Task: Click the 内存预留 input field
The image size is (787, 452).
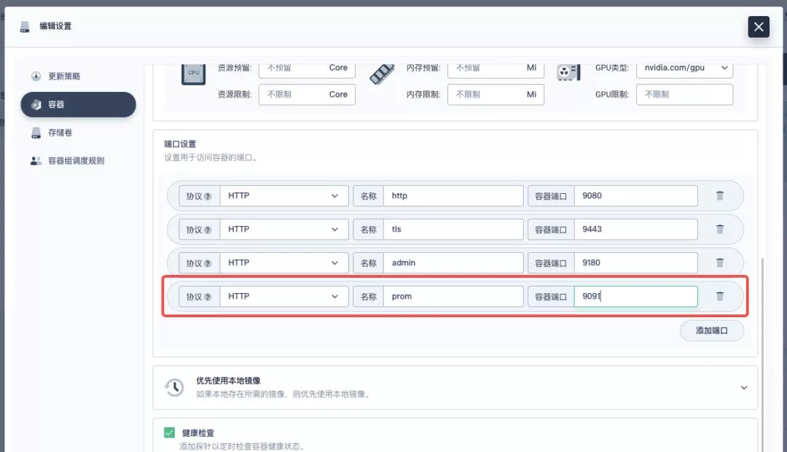Action: click(496, 70)
